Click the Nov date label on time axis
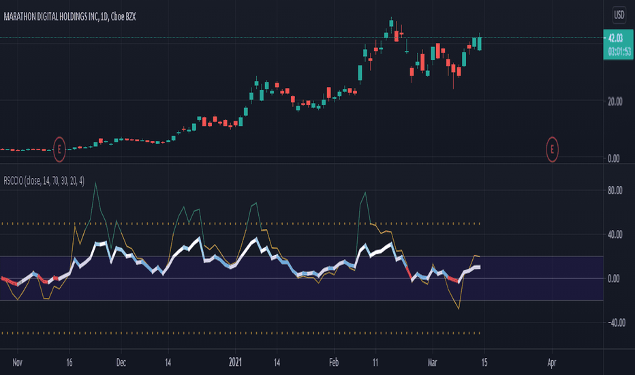Viewport: 635px width, 375px height. coord(17,363)
